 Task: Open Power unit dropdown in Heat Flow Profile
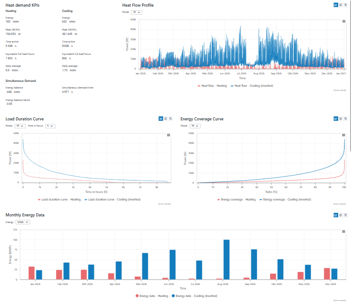coord(137,12)
